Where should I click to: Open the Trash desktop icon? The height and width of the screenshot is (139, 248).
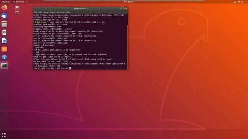pyautogui.click(x=17, y=10)
